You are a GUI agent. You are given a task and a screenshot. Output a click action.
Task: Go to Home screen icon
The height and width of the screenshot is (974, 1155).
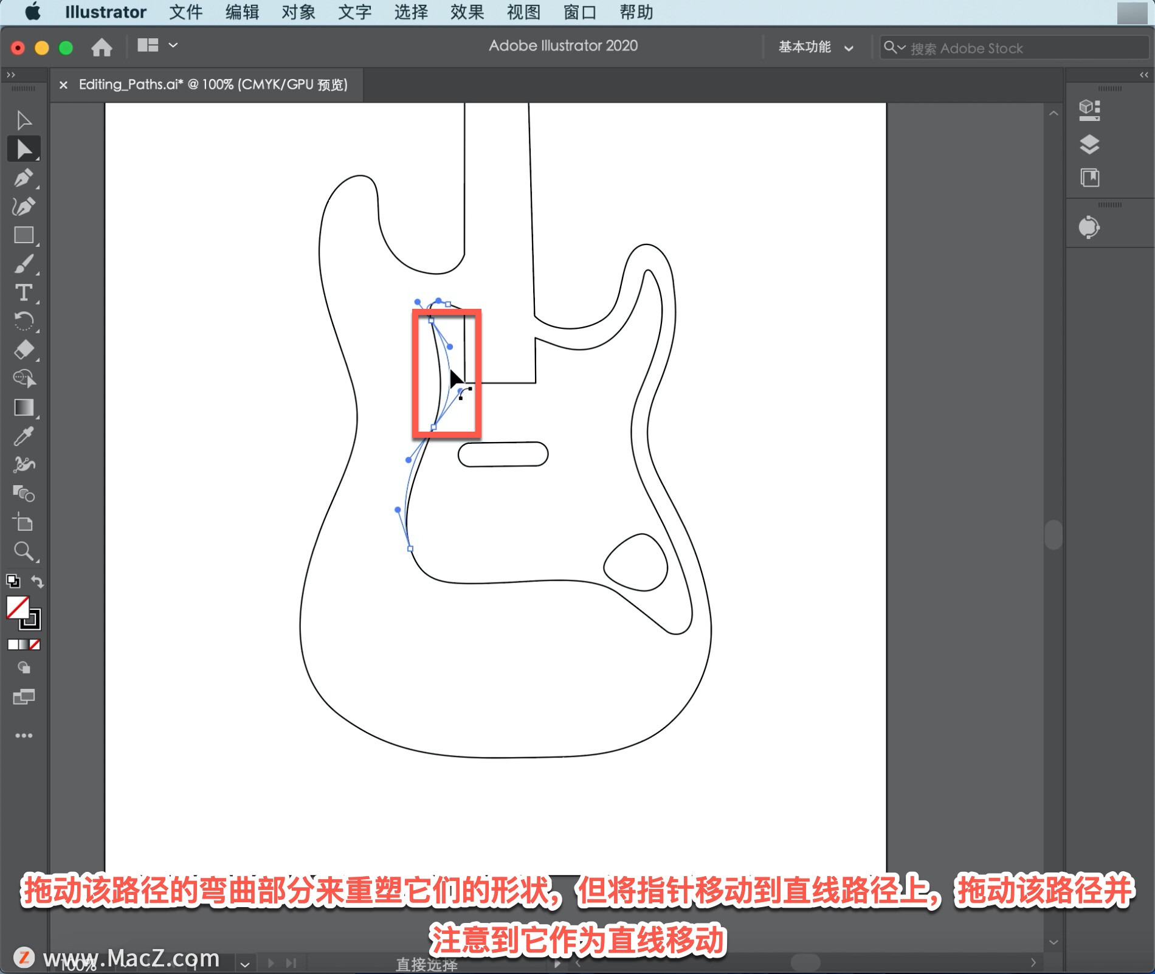(102, 47)
